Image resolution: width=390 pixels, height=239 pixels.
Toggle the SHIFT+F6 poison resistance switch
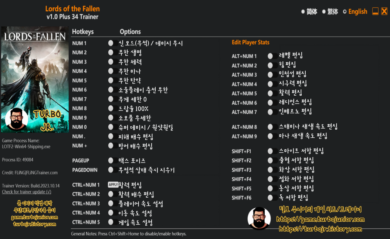point(272,198)
